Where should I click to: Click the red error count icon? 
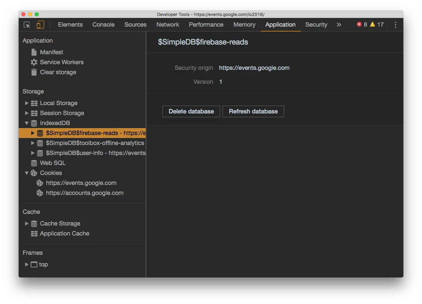359,24
